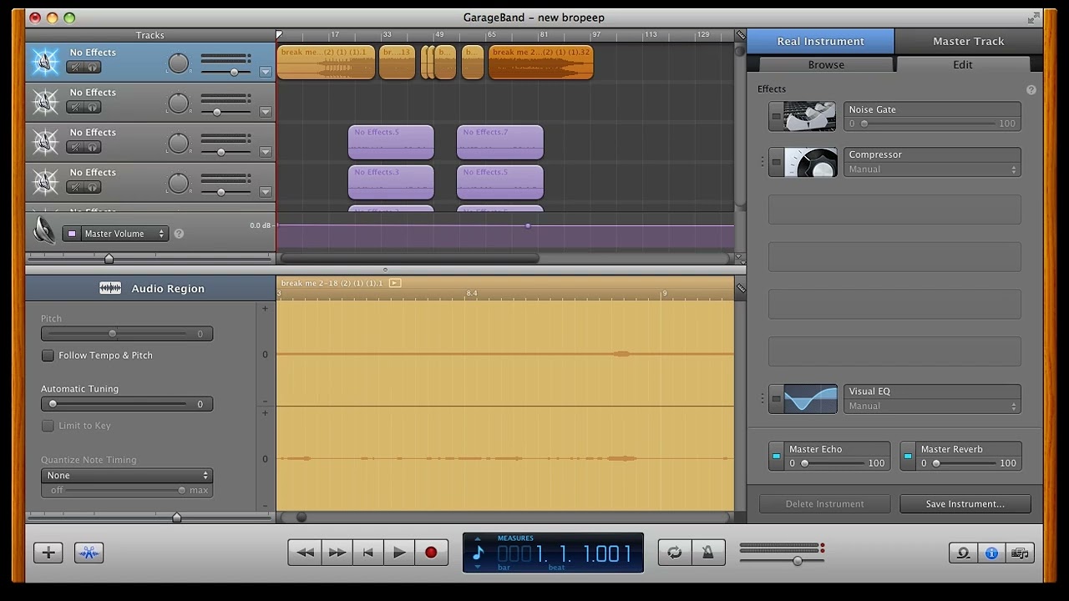Fast forward the playhead
This screenshot has width=1069, height=601.
click(337, 553)
